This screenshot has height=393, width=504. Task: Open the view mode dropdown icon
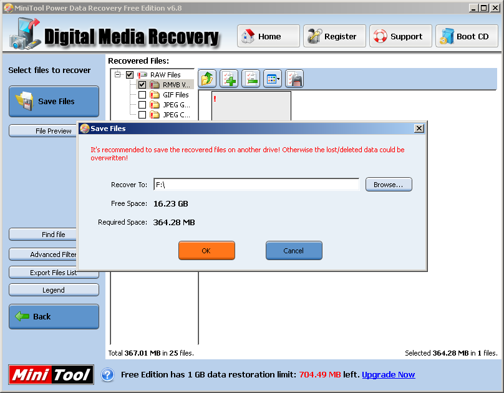click(x=273, y=79)
